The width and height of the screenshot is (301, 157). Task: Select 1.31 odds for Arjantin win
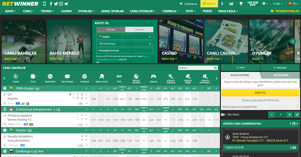[x=108, y=99]
